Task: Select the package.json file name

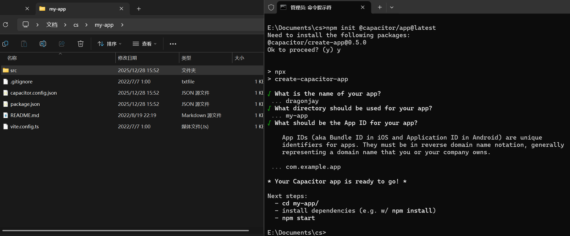Action: click(25, 104)
